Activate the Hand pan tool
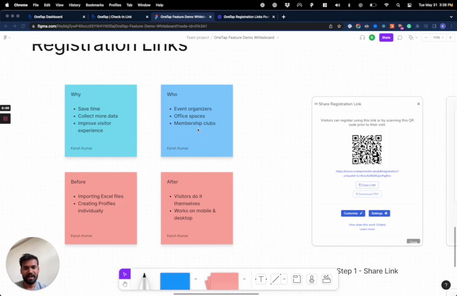 (125, 284)
